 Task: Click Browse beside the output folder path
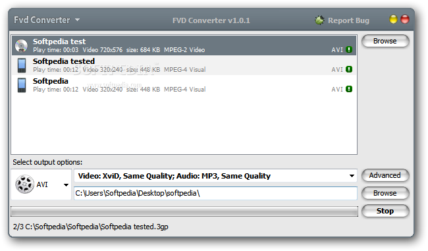click(385, 193)
